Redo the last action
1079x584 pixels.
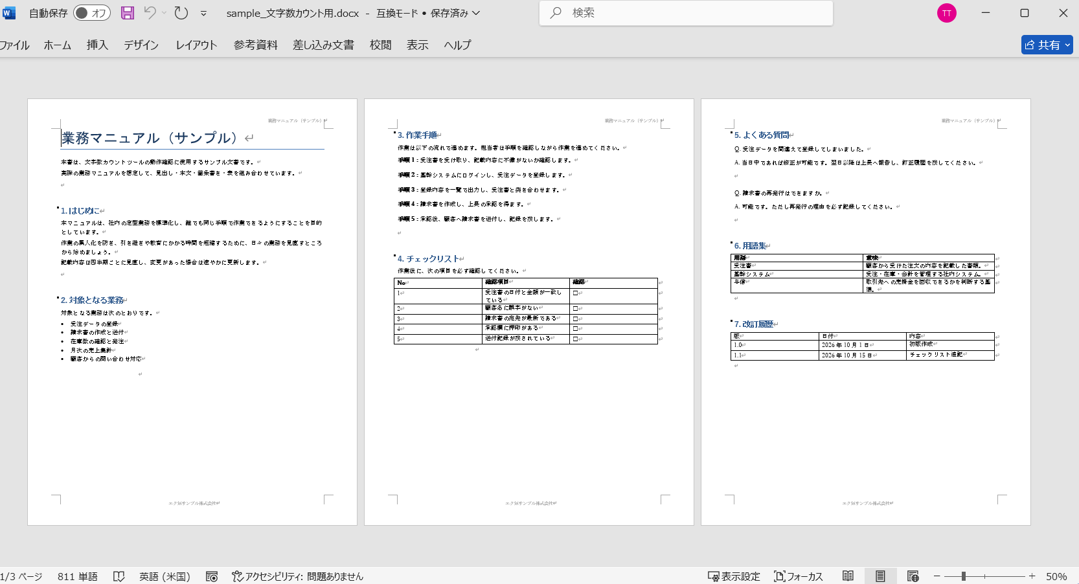click(x=181, y=13)
